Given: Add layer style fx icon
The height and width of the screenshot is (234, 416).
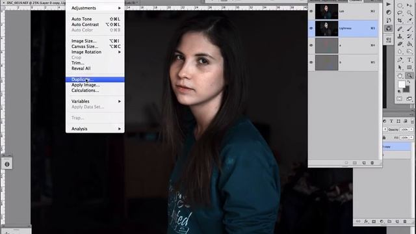Looking at the screenshot, I should (366, 221).
